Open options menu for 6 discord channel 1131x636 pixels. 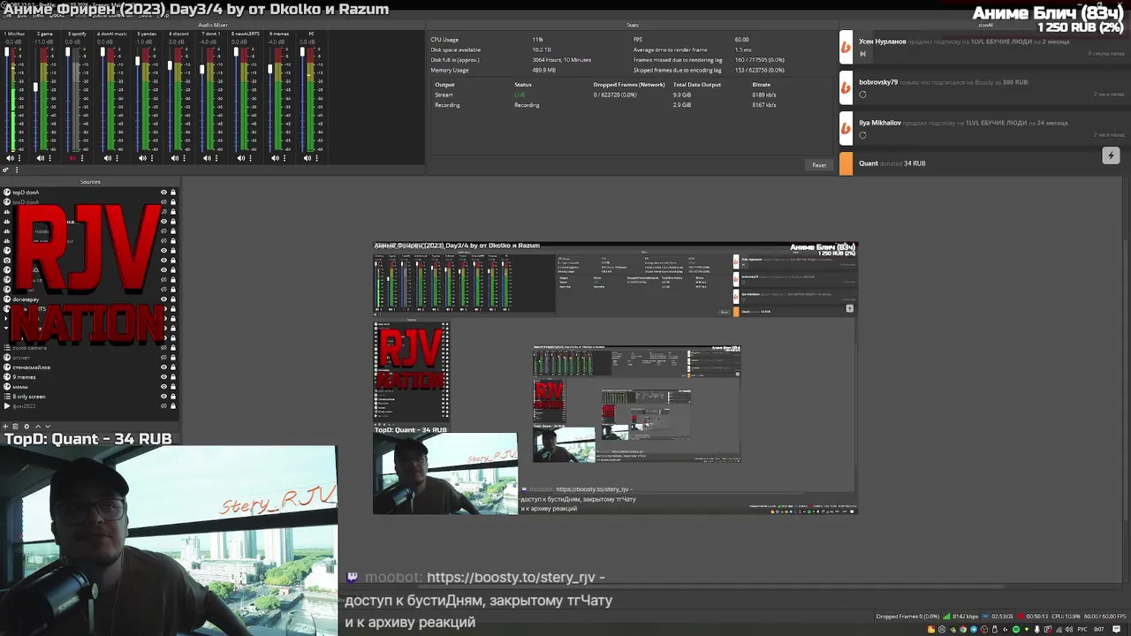pyautogui.click(x=184, y=158)
